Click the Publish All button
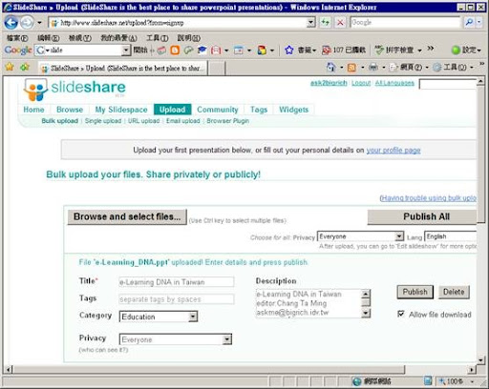This screenshot has width=489, height=389. 423,216
